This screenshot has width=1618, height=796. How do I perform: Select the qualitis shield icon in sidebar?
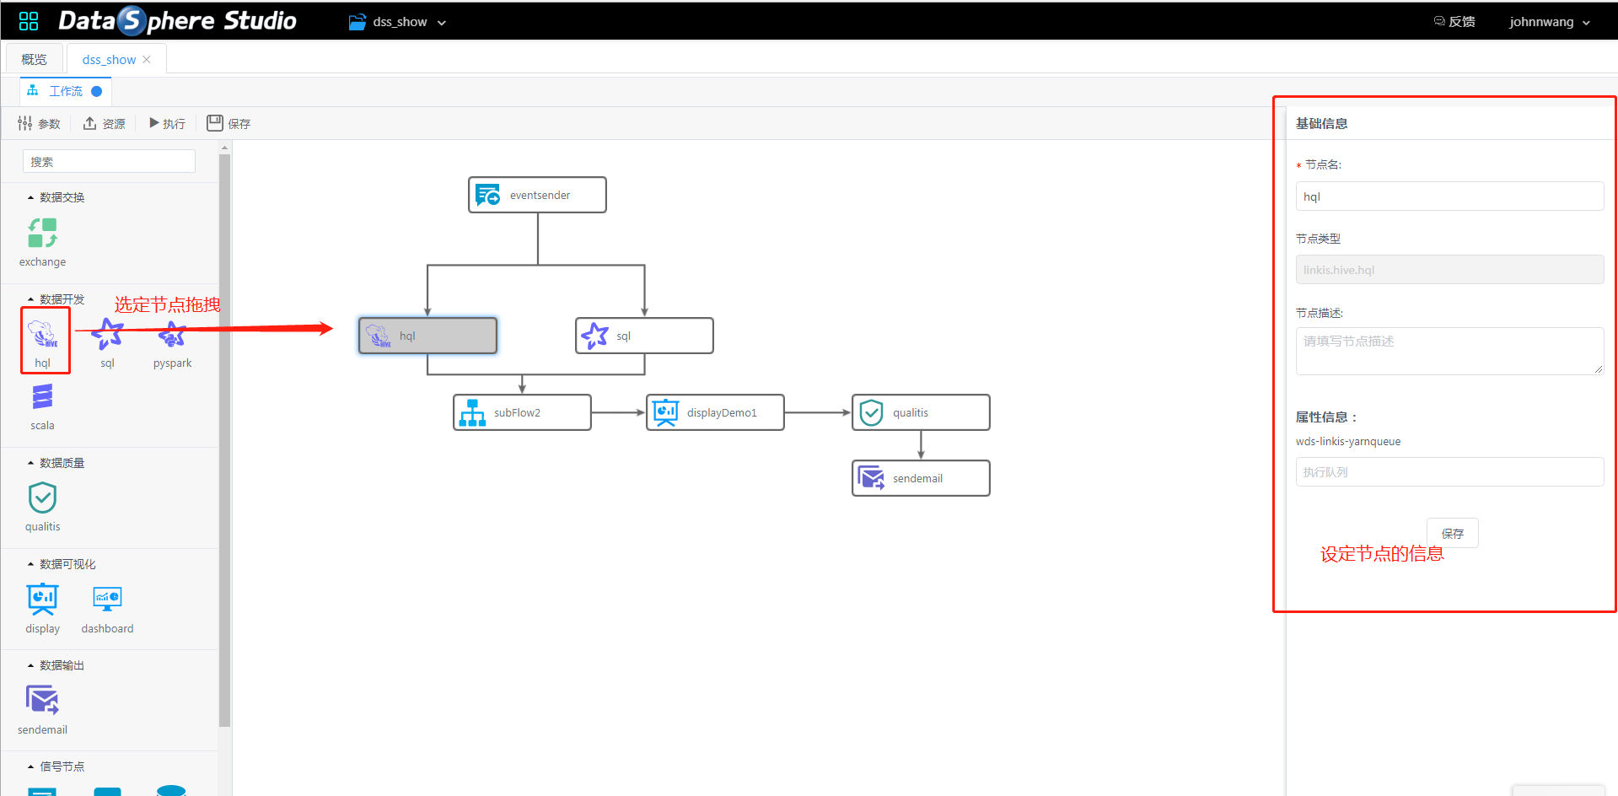pos(42,498)
